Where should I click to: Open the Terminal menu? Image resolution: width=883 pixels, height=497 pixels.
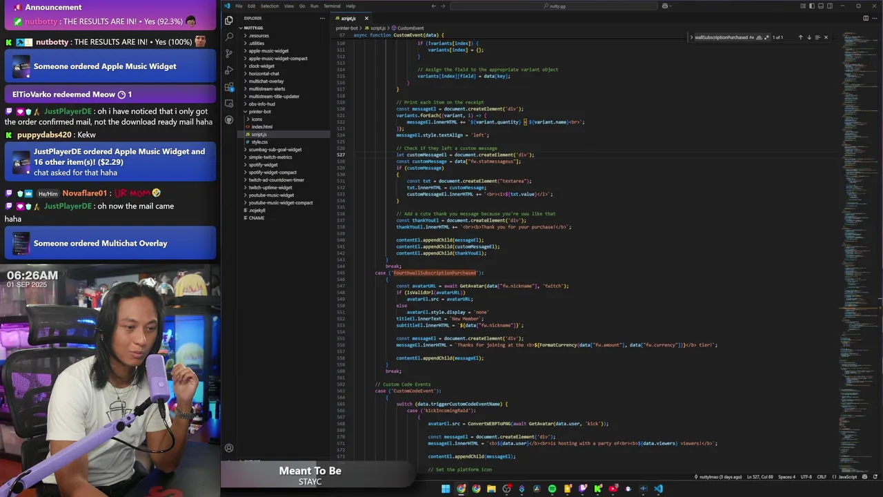[332, 6]
